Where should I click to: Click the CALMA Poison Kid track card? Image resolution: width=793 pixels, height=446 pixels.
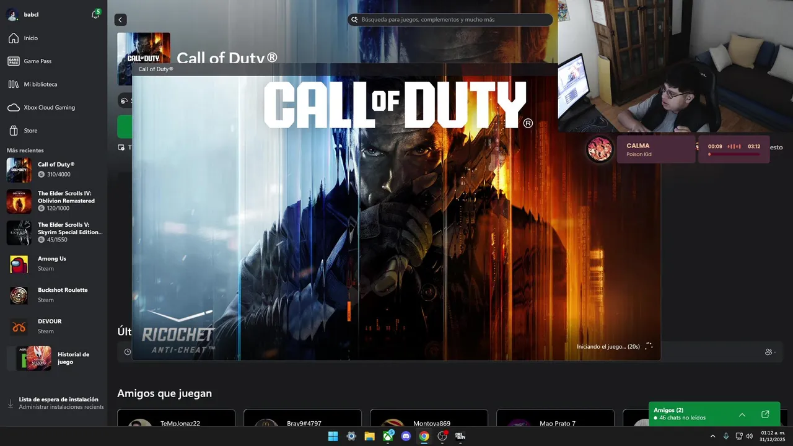pos(655,149)
